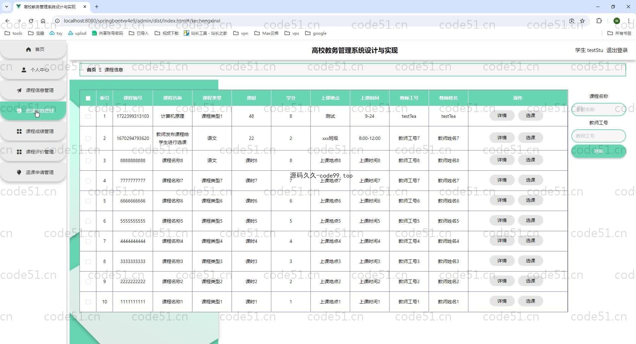Image resolution: width=636 pixels, height=344 pixels.
Task: Open the 站长工具 bookmark
Action: [x=205, y=33]
